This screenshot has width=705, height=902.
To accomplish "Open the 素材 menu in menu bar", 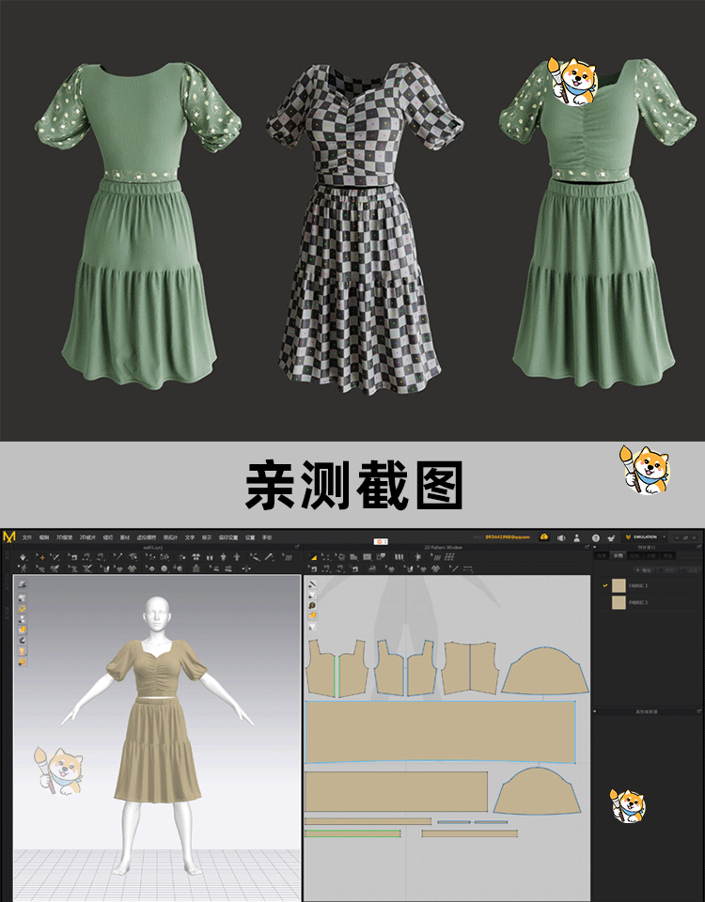I will tap(125, 537).
